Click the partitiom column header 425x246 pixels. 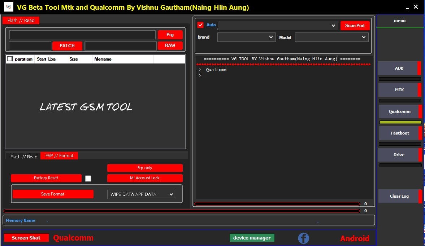[x=23, y=59]
